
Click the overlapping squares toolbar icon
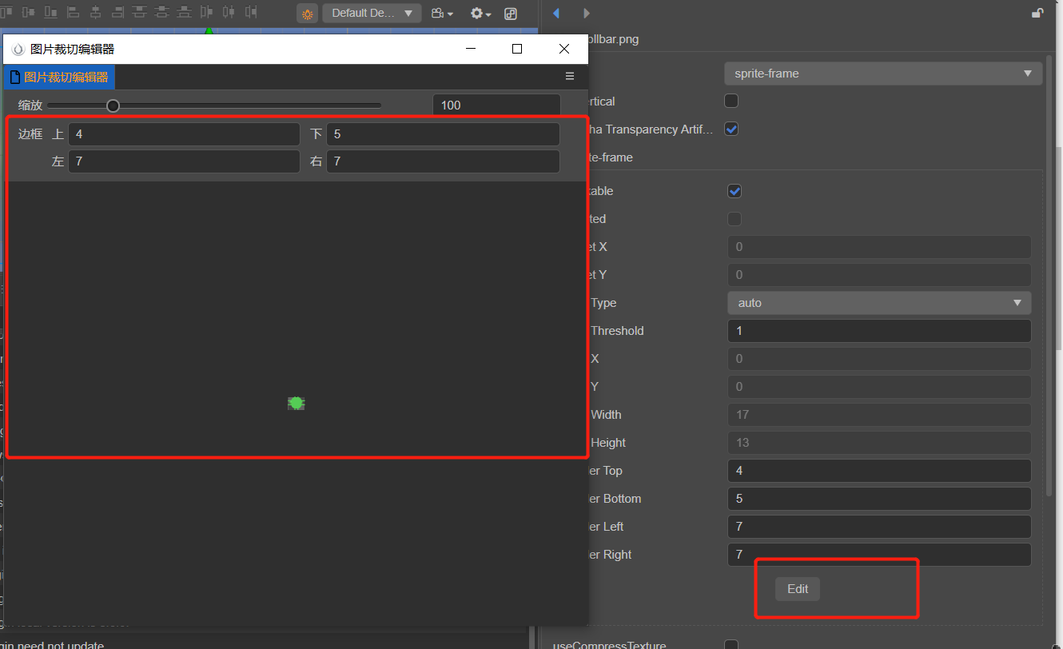512,14
